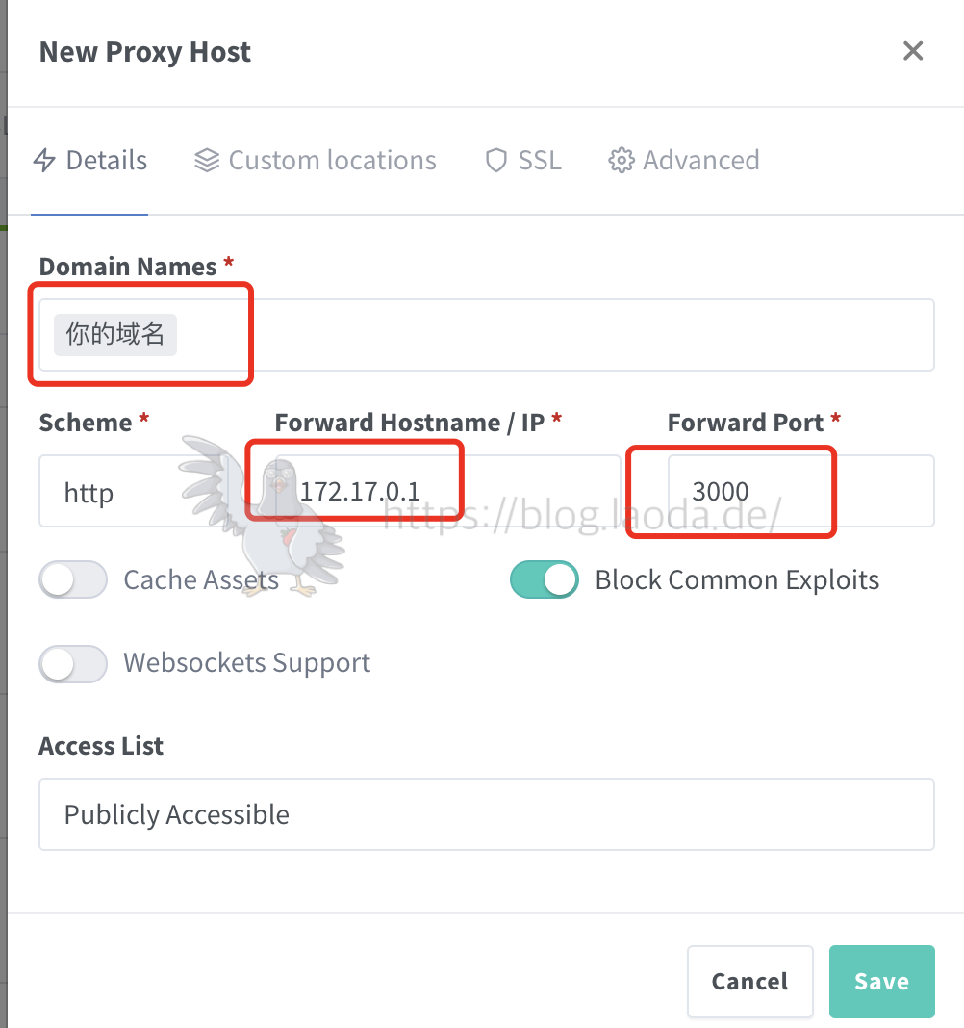Open the Access List dropdown
The height and width of the screenshot is (1028, 964).
[x=486, y=814]
